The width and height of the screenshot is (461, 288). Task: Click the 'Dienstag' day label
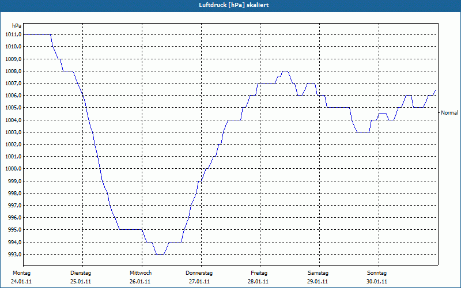pyautogui.click(x=81, y=273)
